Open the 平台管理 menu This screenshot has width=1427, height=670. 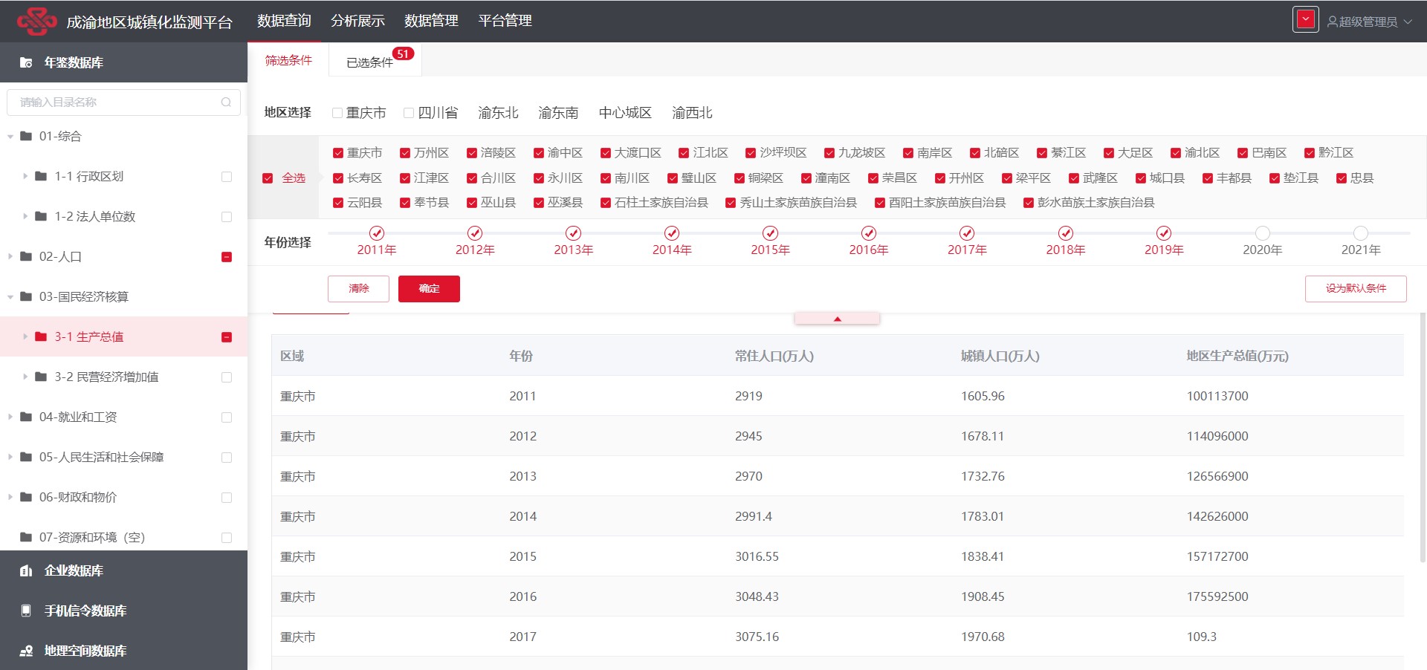click(505, 21)
